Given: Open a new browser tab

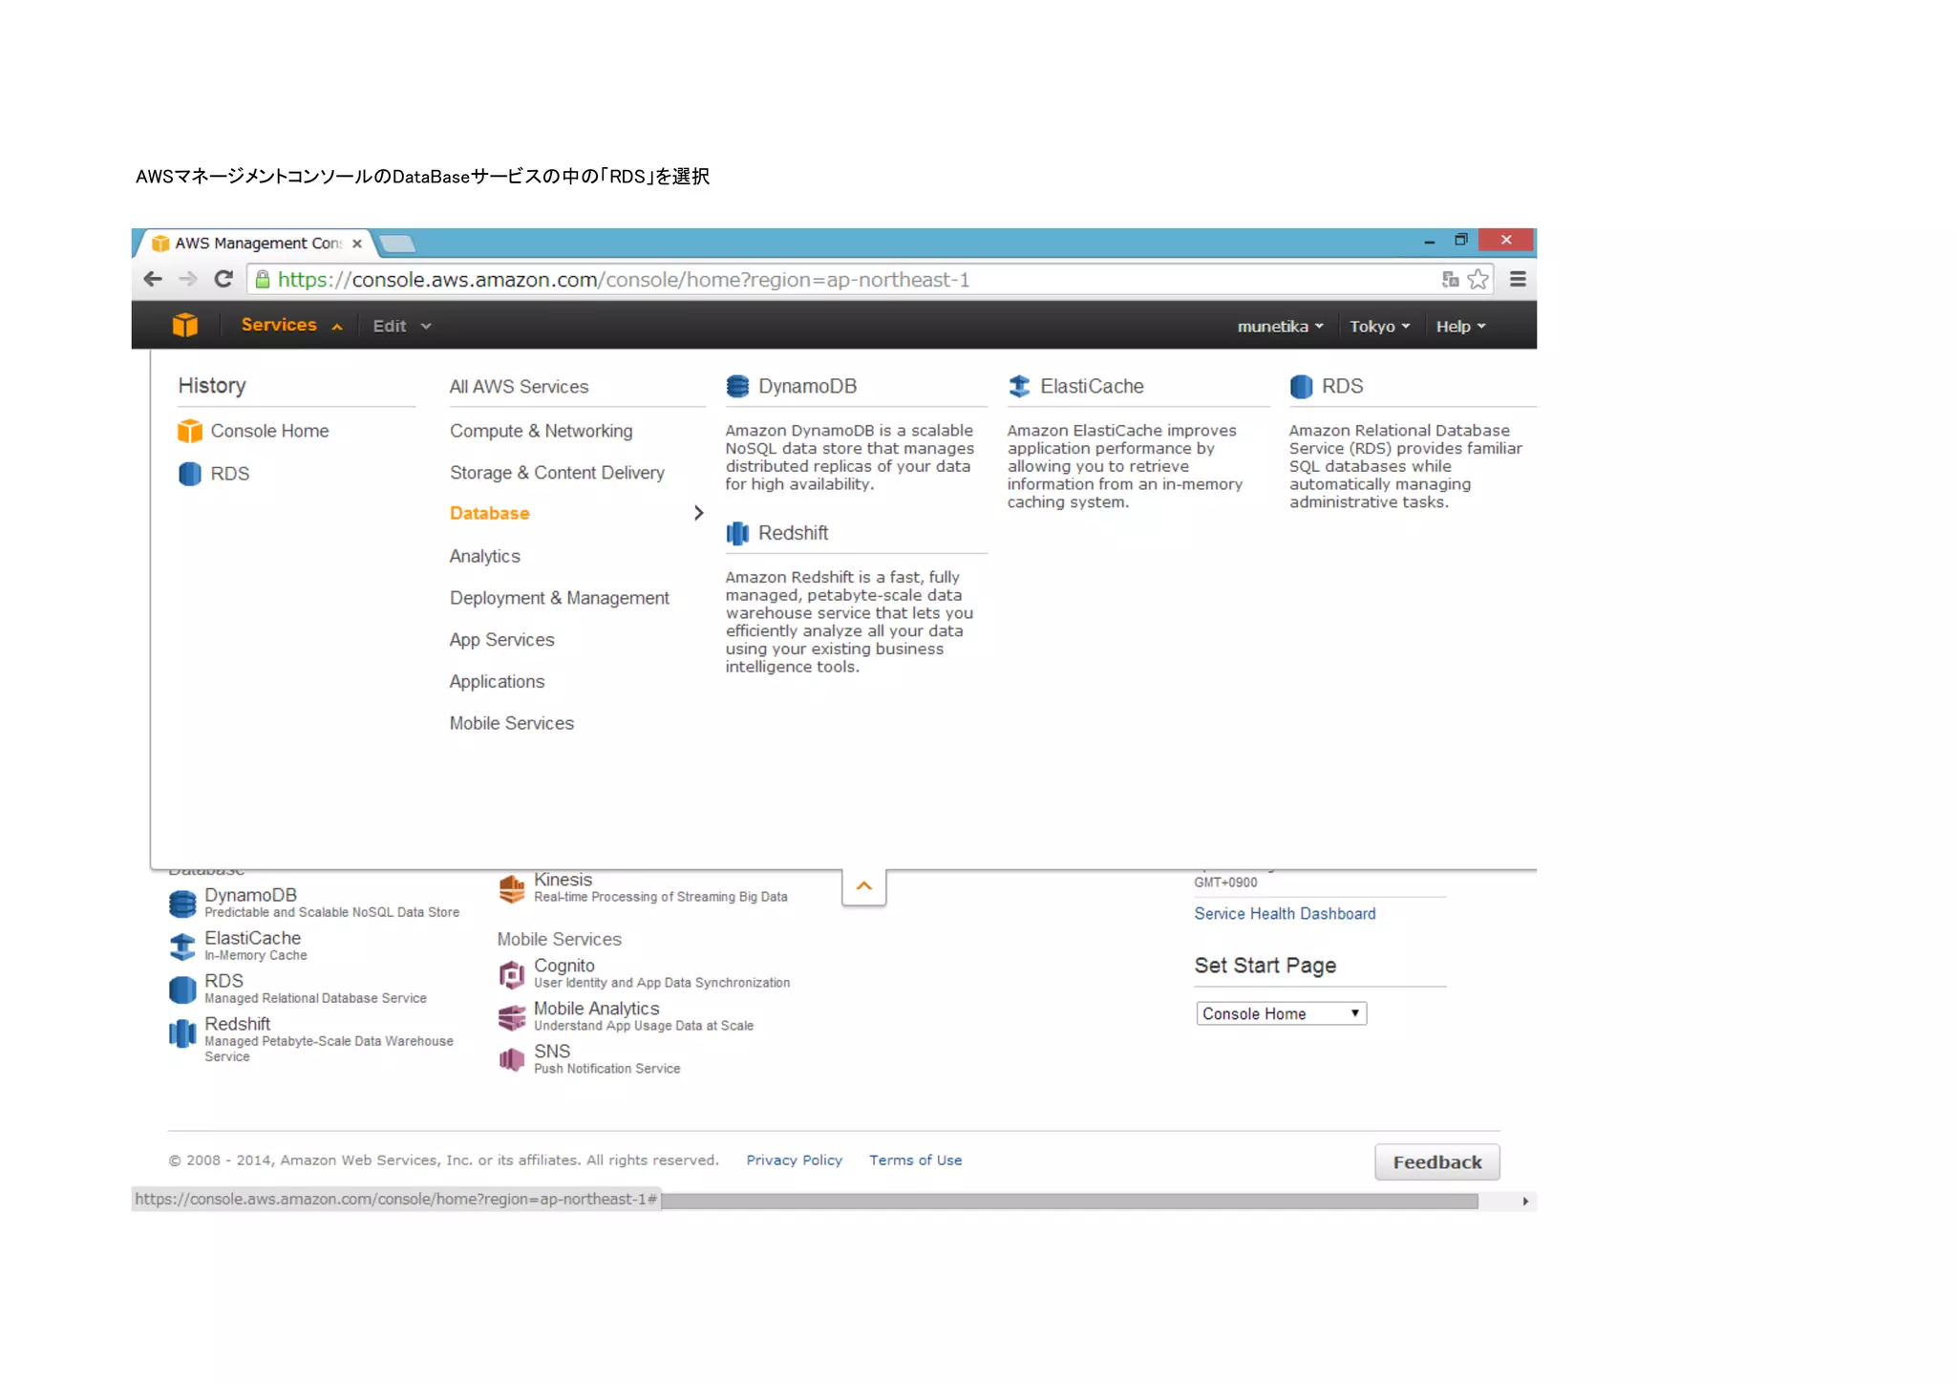Looking at the screenshot, I should (x=397, y=245).
